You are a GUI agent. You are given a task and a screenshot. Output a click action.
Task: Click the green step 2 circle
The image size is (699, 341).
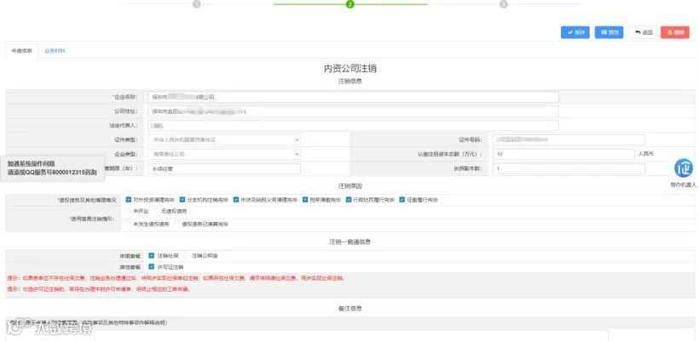tap(350, 4)
